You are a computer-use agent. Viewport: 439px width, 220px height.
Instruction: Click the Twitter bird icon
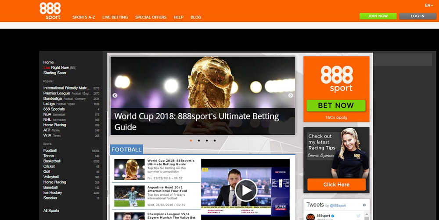pos(358,216)
